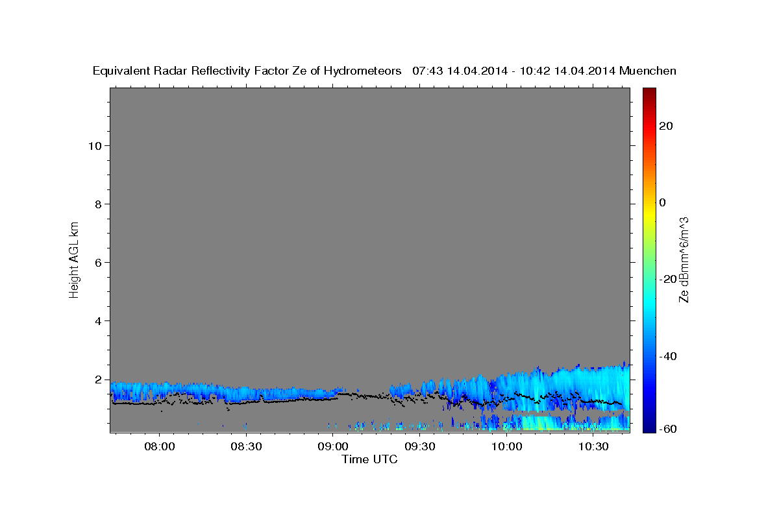The width and height of the screenshot is (779, 519).
Task: Click the 08:30 time tick label
Action: tap(246, 446)
